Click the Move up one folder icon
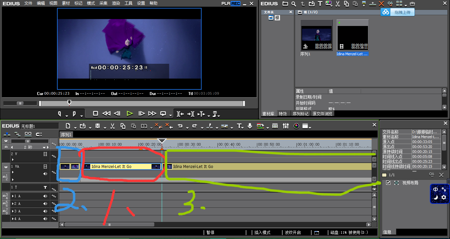 point(303,4)
